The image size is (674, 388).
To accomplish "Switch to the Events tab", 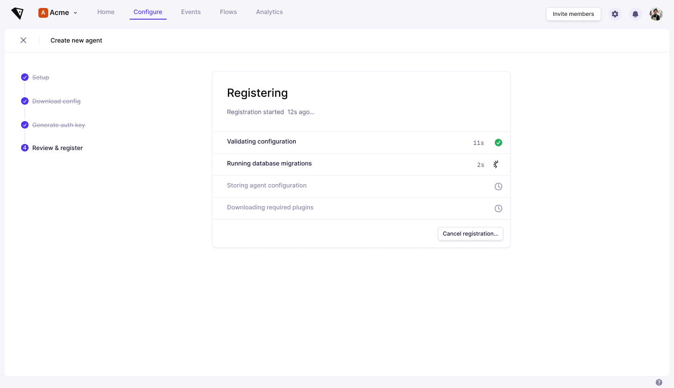I will (191, 12).
